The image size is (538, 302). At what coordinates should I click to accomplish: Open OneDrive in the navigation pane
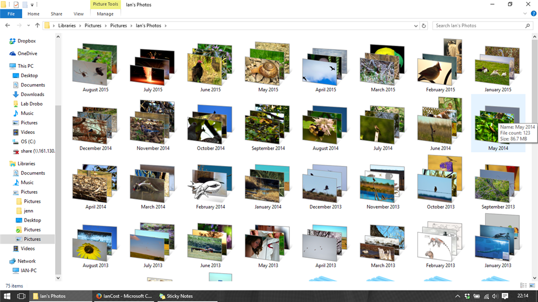(x=27, y=54)
